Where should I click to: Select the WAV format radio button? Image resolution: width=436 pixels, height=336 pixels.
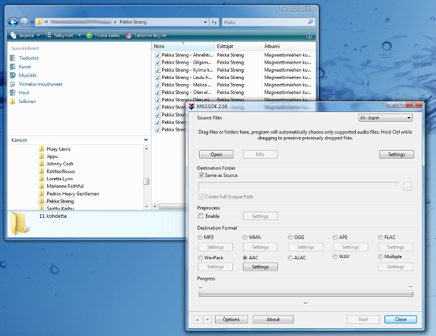tap(335, 256)
